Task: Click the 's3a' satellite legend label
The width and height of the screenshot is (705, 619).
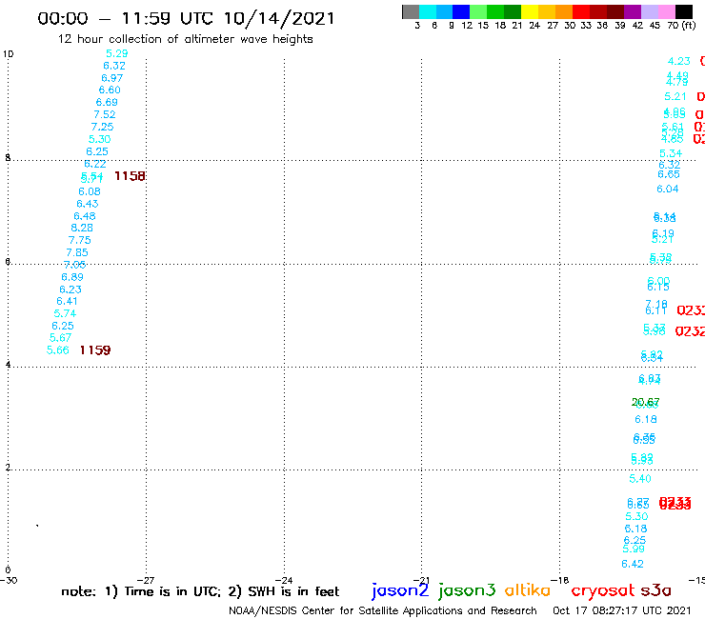Action: (x=655, y=590)
